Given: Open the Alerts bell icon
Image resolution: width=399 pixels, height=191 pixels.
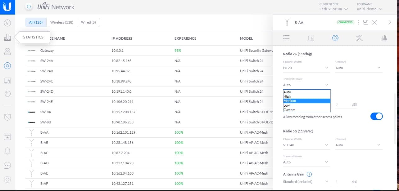Looking at the screenshot, I should [x=7, y=151].
